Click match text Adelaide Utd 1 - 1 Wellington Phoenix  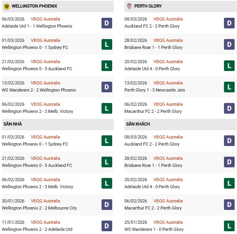click(x=37, y=26)
